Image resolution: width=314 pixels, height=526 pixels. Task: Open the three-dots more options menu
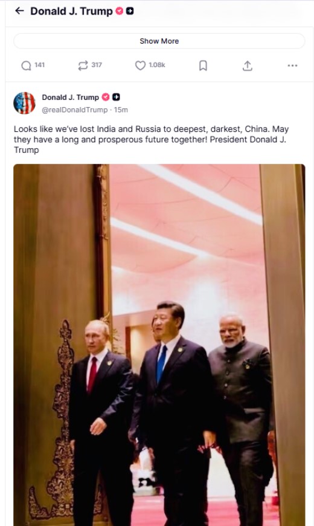pos(292,65)
